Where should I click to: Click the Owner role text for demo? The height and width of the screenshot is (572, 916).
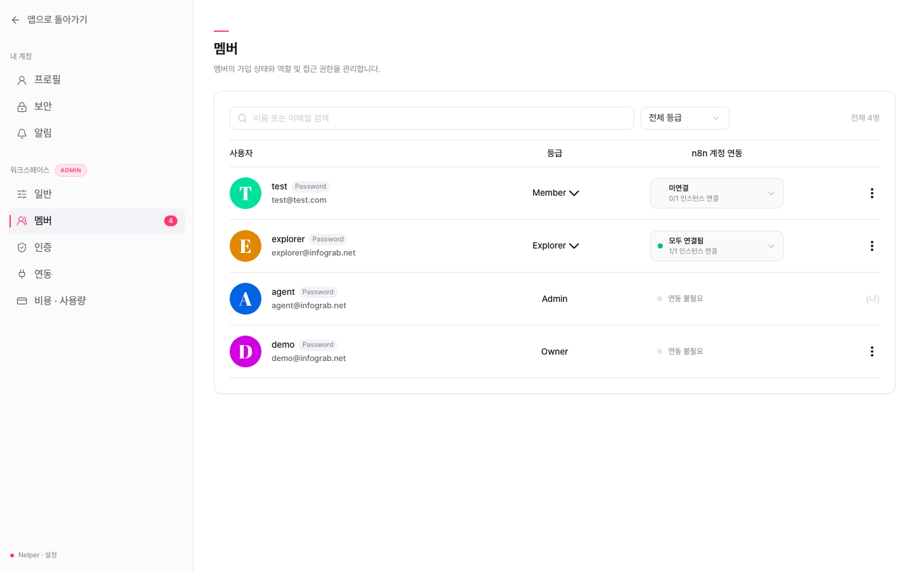pyautogui.click(x=555, y=351)
